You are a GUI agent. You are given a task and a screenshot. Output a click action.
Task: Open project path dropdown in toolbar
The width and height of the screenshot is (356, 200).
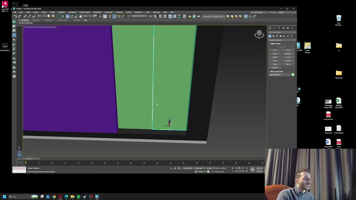[213, 16]
